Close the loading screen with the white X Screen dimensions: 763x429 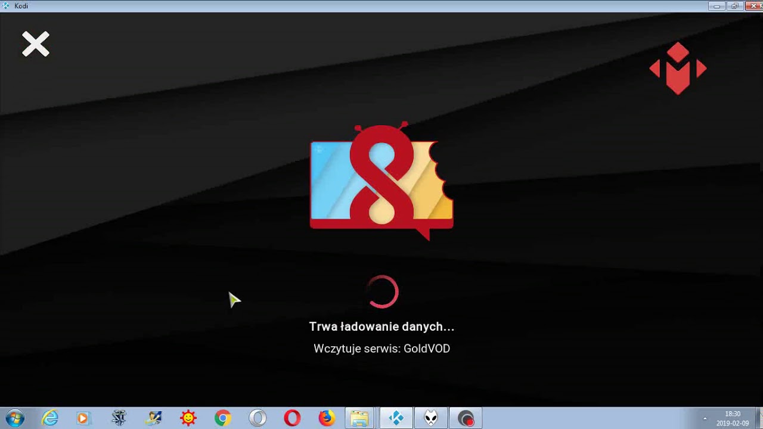point(36,45)
